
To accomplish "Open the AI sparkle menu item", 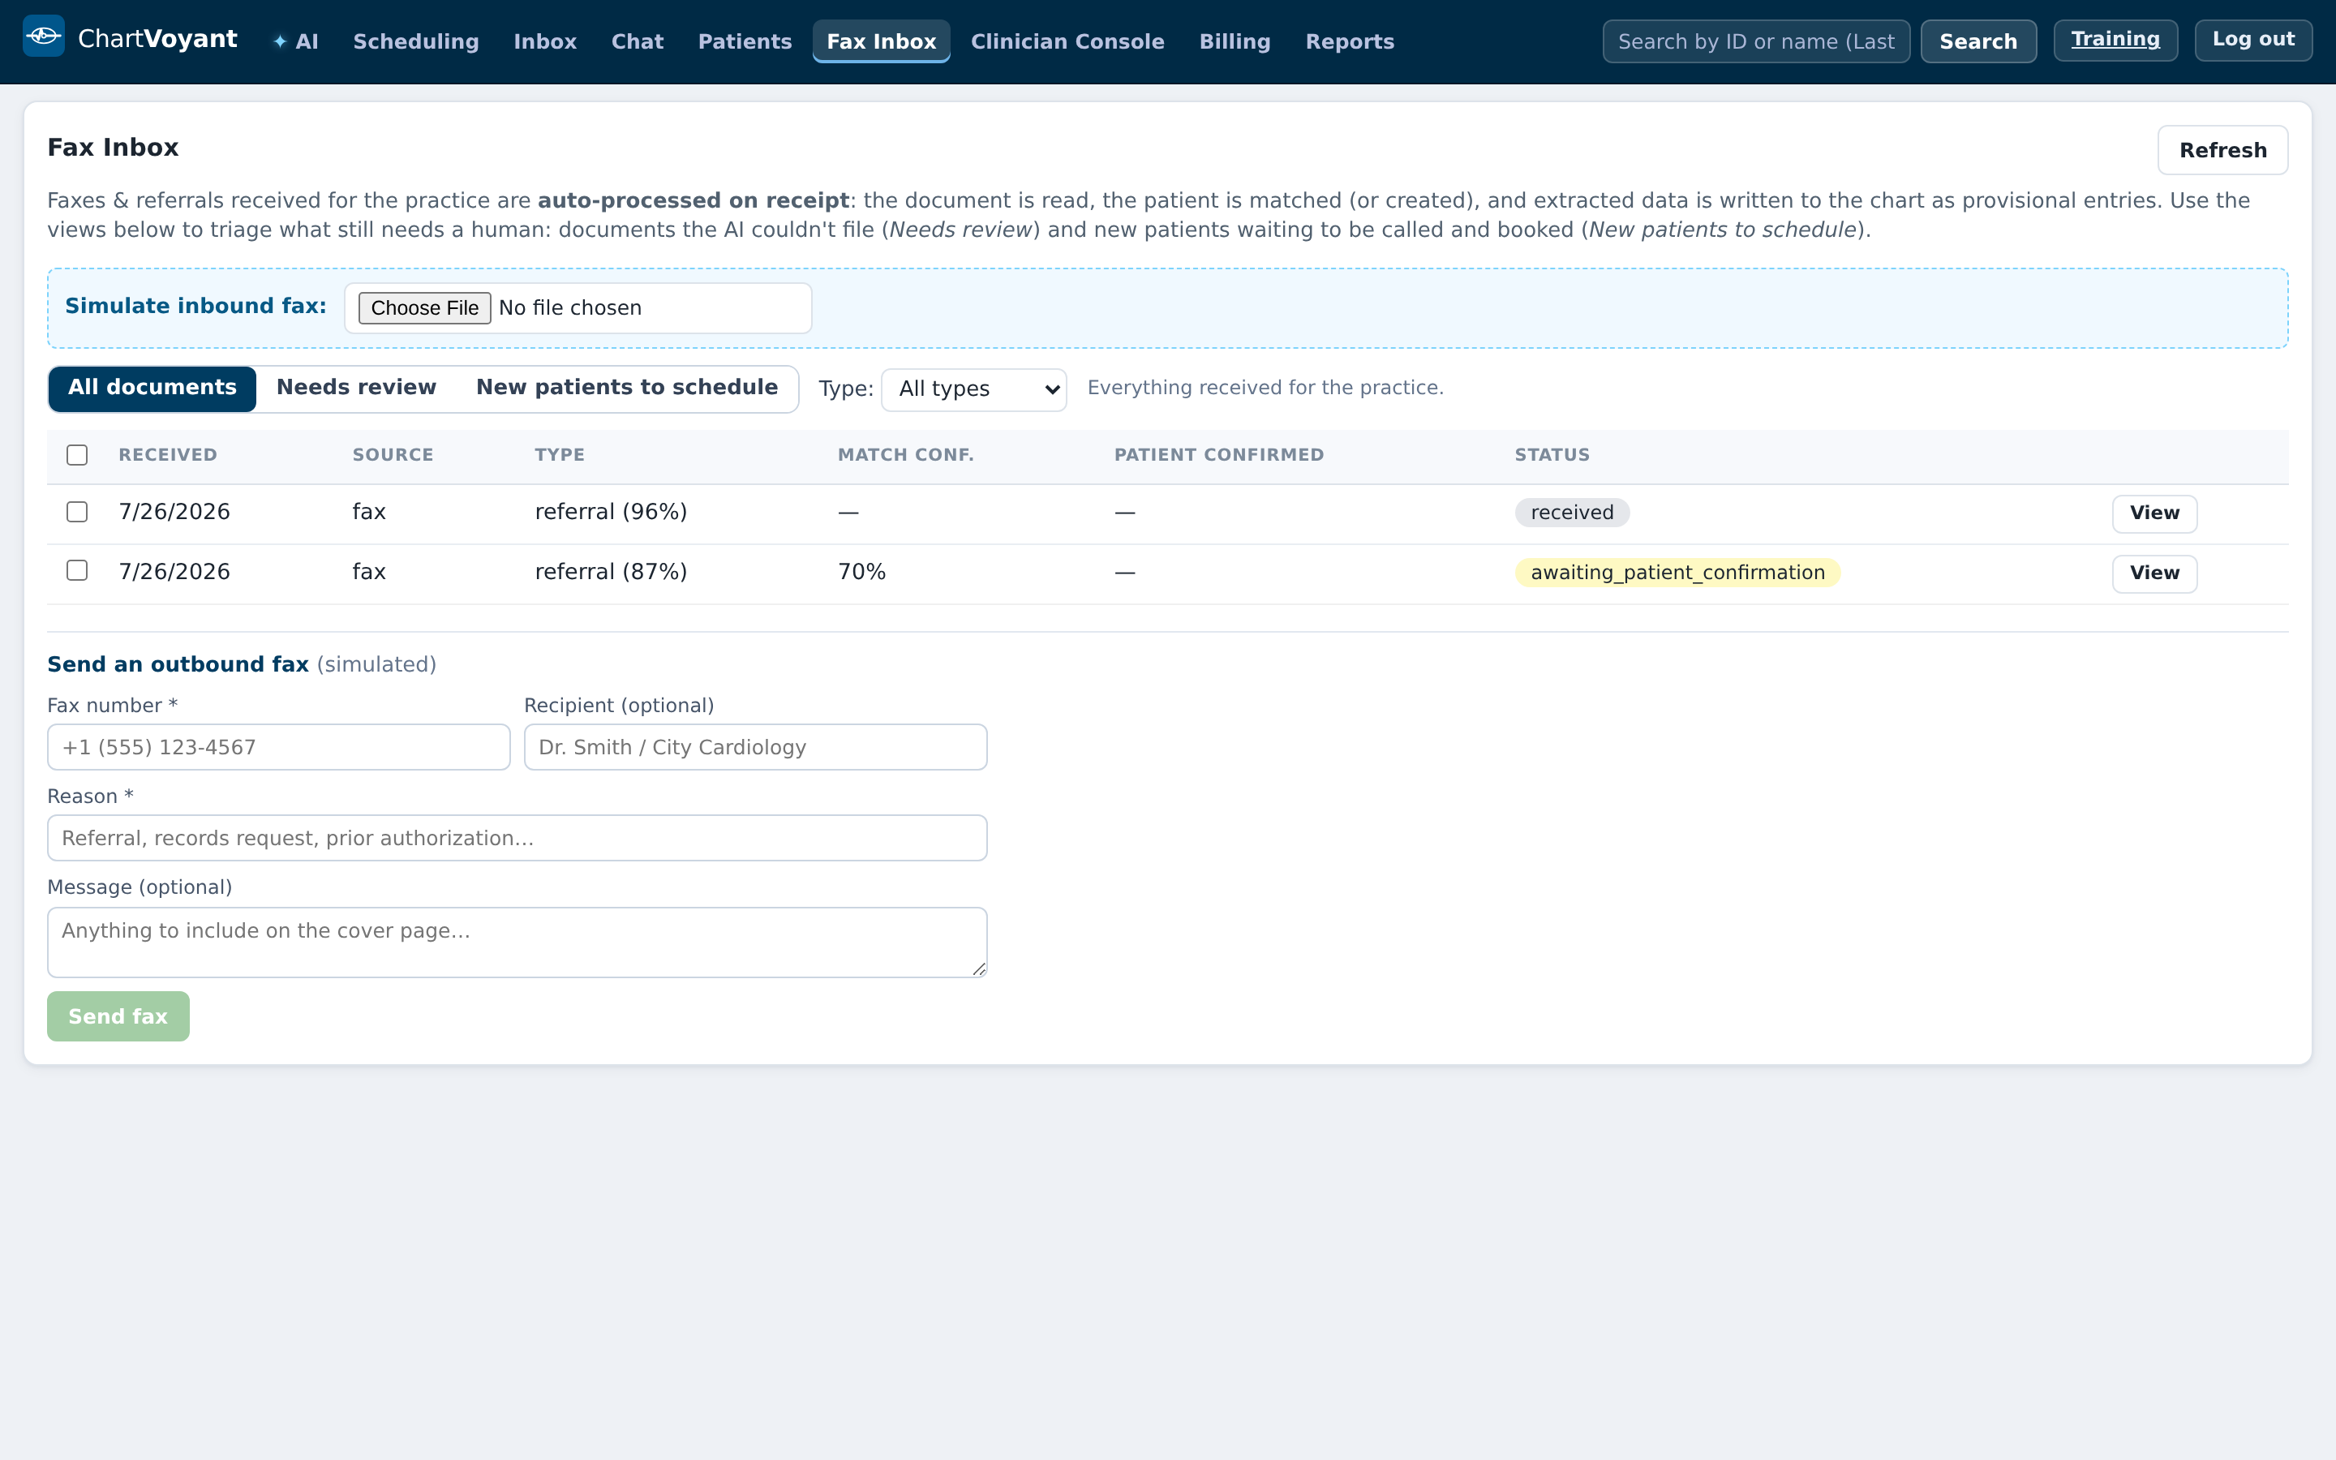I will click(295, 41).
